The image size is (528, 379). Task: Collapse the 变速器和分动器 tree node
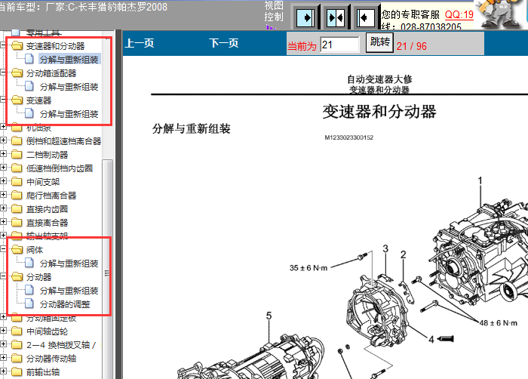(3, 45)
